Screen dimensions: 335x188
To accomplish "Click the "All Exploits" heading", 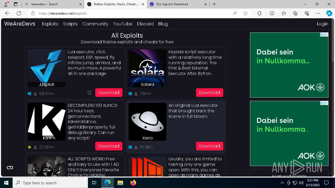I will 127,36.
